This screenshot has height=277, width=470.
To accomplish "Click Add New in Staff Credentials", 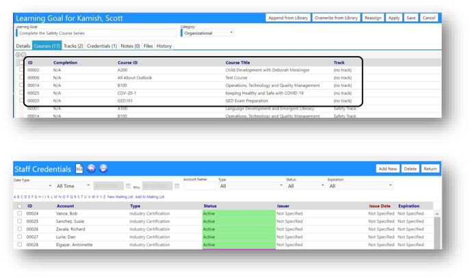I will pos(388,169).
